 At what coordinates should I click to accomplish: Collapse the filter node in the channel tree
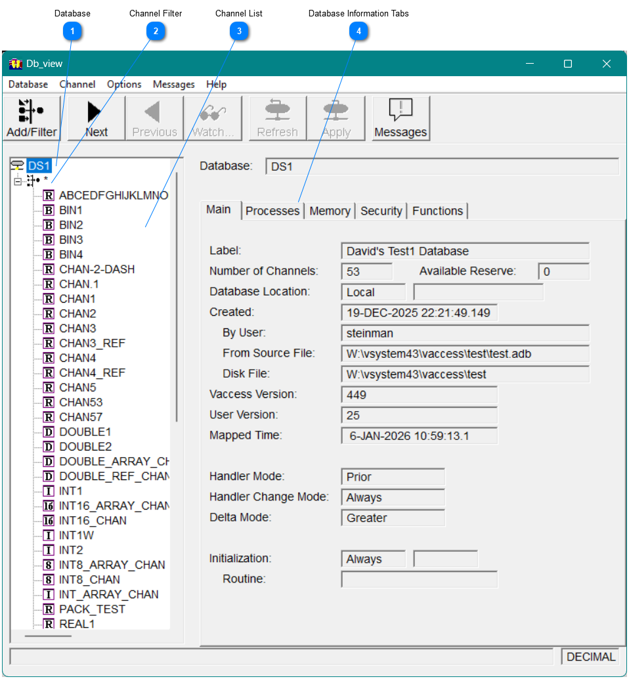coord(18,181)
